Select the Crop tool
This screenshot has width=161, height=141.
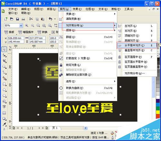pyautogui.click(x=5, y=61)
